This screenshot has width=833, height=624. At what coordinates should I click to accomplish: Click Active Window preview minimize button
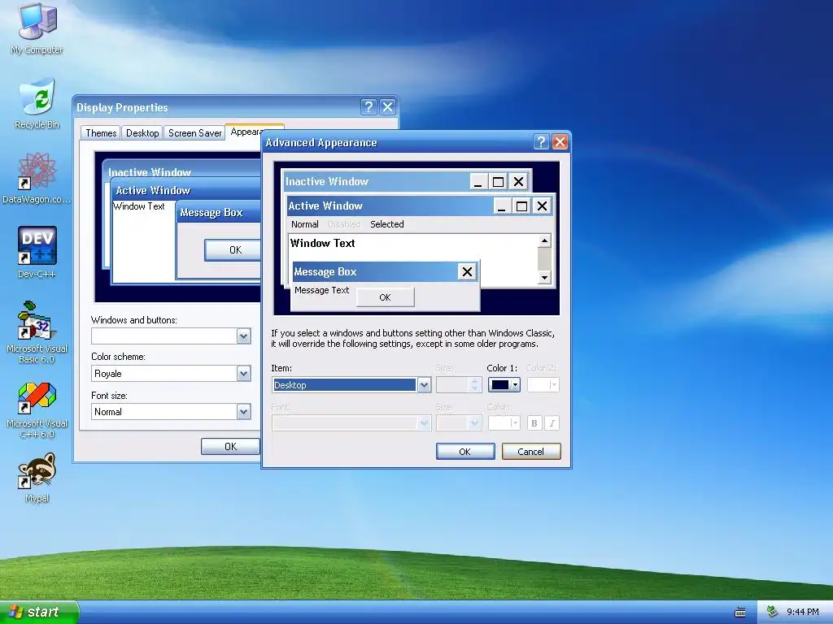pos(501,206)
